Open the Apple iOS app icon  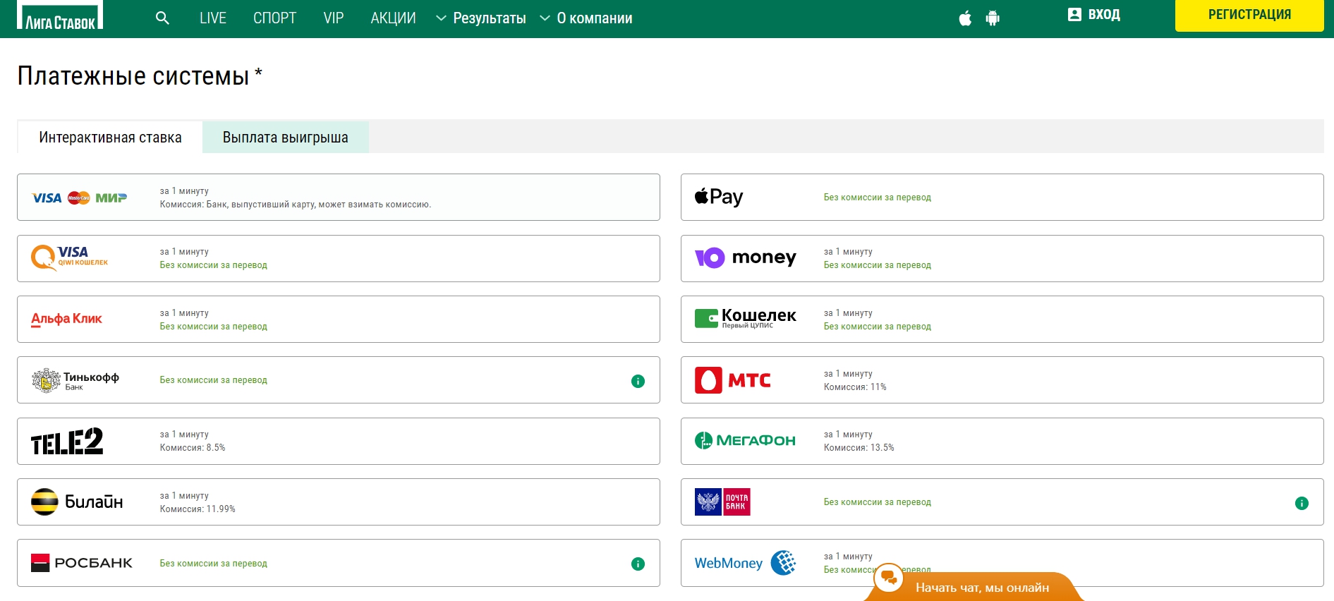pyautogui.click(x=965, y=18)
